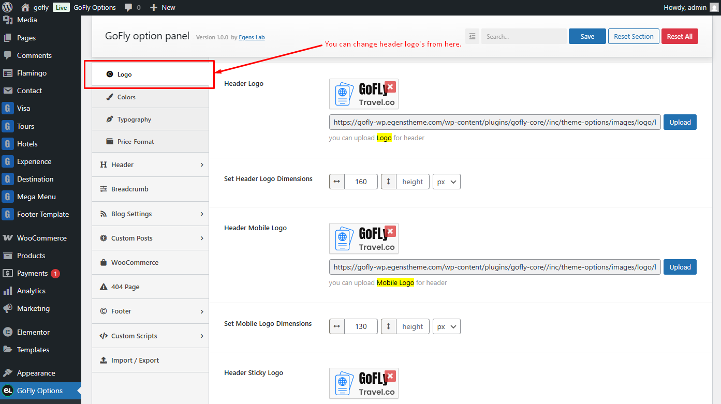
Task: Click the Reset All button
Action: [x=680, y=36]
